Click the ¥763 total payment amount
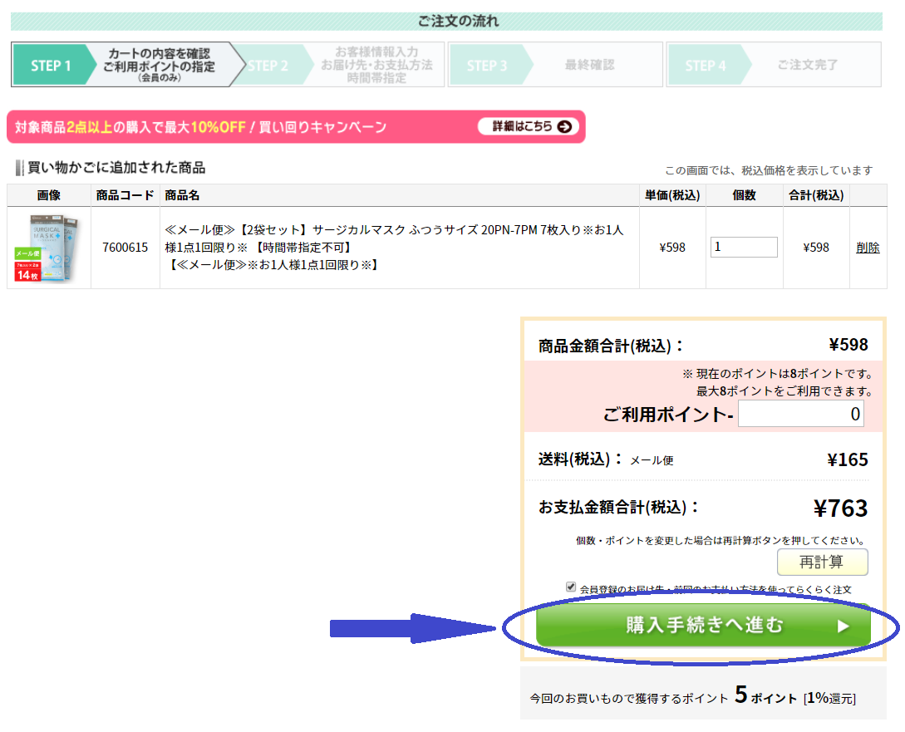 pos(839,508)
